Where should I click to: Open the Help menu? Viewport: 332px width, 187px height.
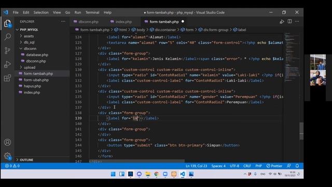click(x=107, y=12)
